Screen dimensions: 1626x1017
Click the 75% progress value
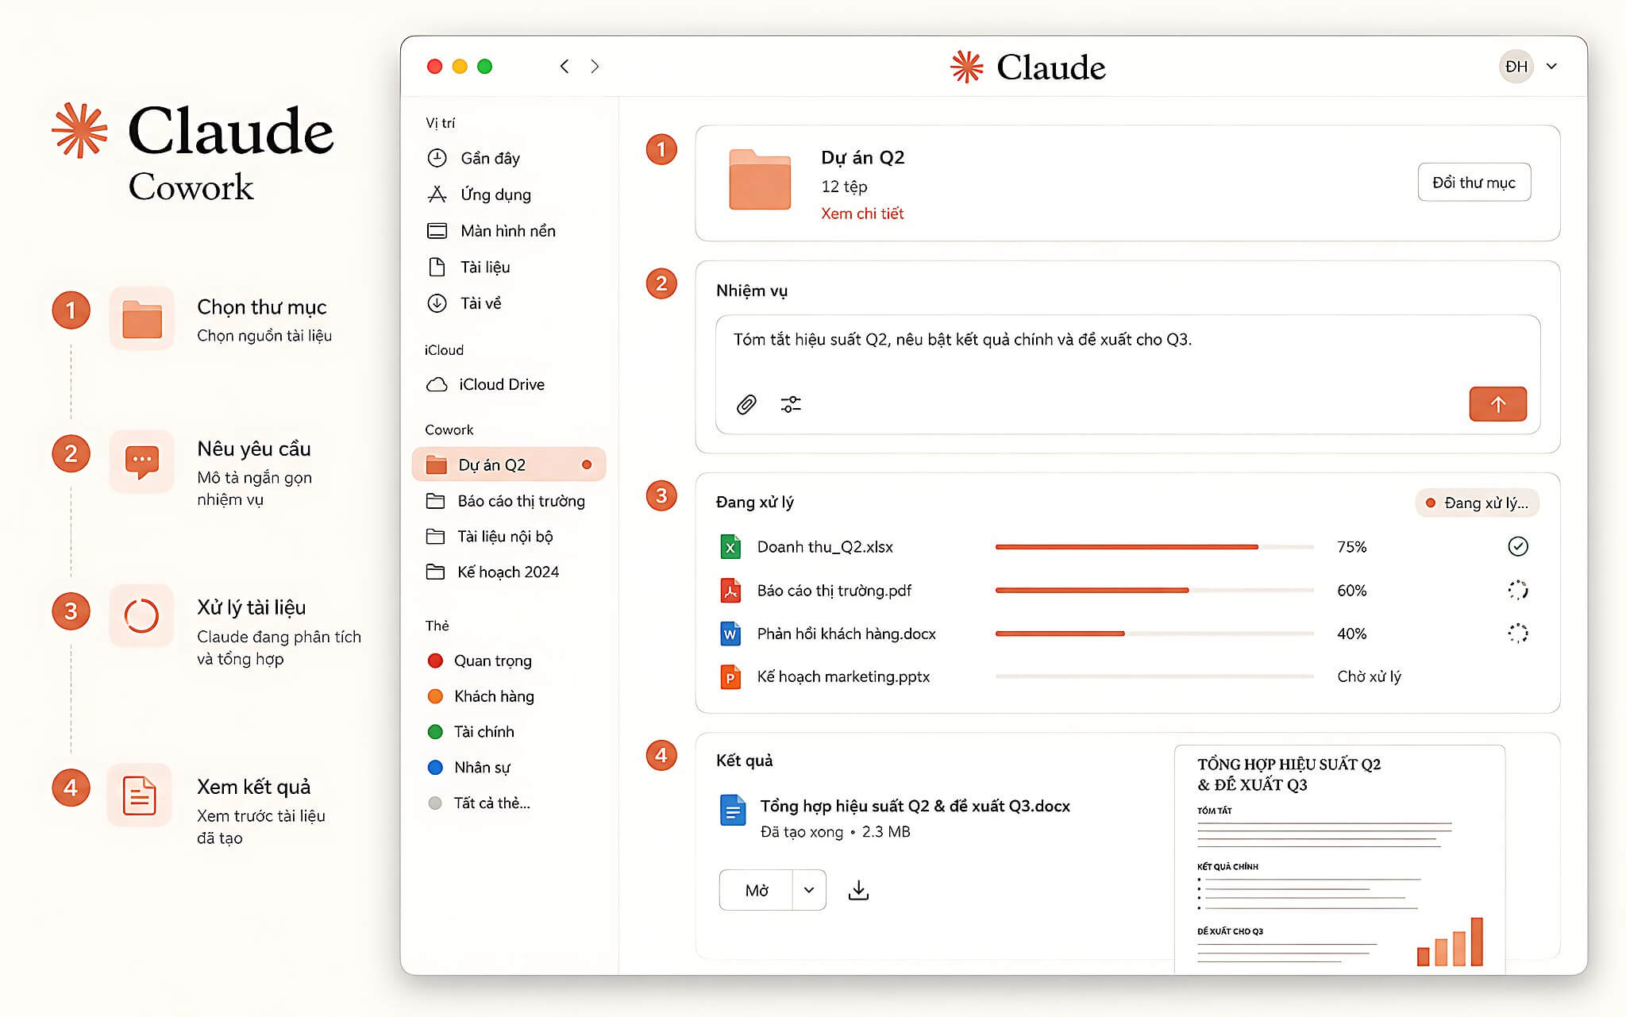click(x=1351, y=547)
